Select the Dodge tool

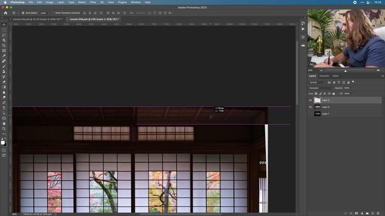(x=4, y=97)
